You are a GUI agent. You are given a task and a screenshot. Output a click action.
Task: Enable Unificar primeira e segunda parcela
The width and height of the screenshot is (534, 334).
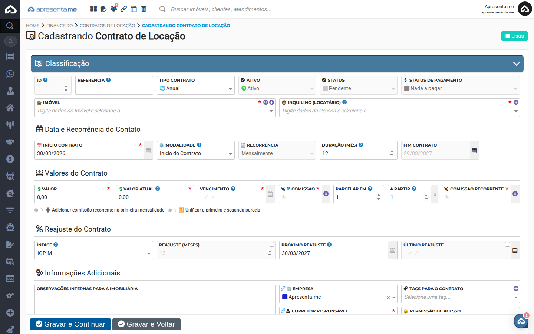coord(172,210)
